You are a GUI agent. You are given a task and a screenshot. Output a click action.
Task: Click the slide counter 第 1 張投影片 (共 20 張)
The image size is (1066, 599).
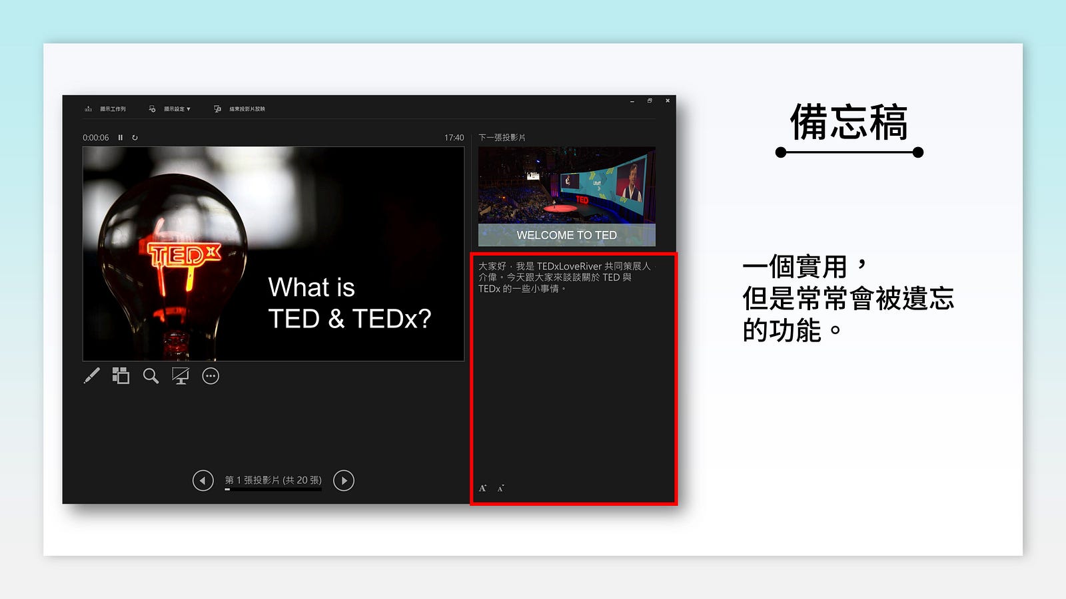point(273,480)
